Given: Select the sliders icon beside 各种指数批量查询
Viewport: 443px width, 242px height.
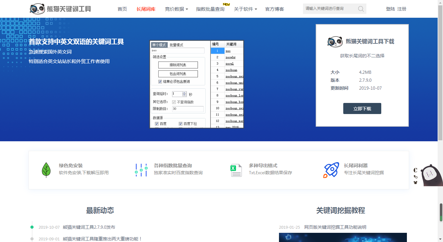Looking at the screenshot, I should point(141,170).
